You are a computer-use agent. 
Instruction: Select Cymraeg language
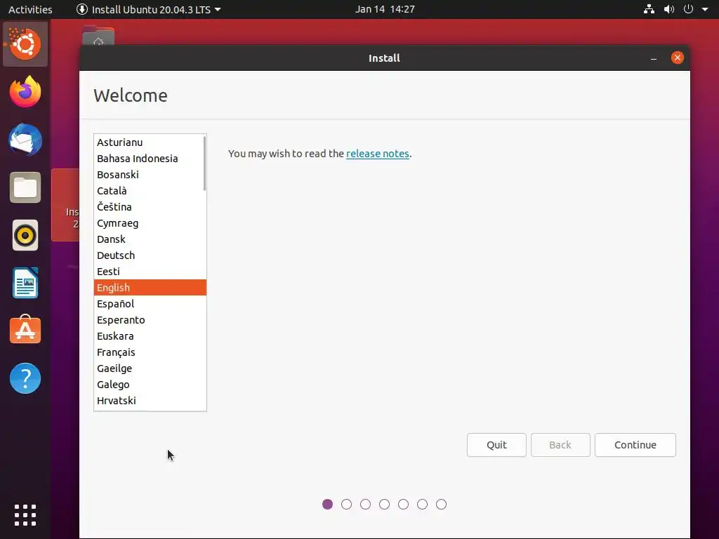pos(150,223)
